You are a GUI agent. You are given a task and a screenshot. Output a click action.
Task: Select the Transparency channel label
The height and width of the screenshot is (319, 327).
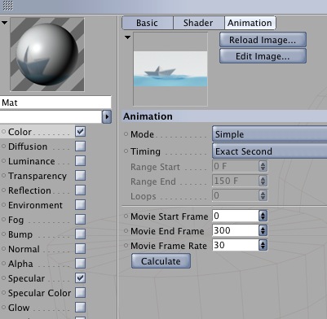coord(38,176)
